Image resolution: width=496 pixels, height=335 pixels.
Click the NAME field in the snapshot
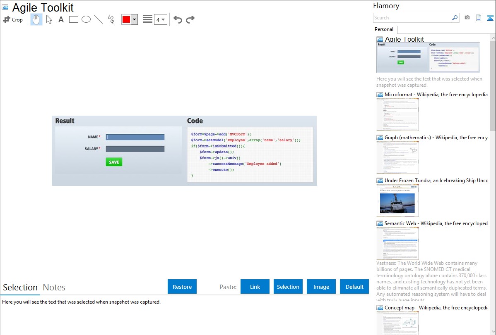click(135, 137)
